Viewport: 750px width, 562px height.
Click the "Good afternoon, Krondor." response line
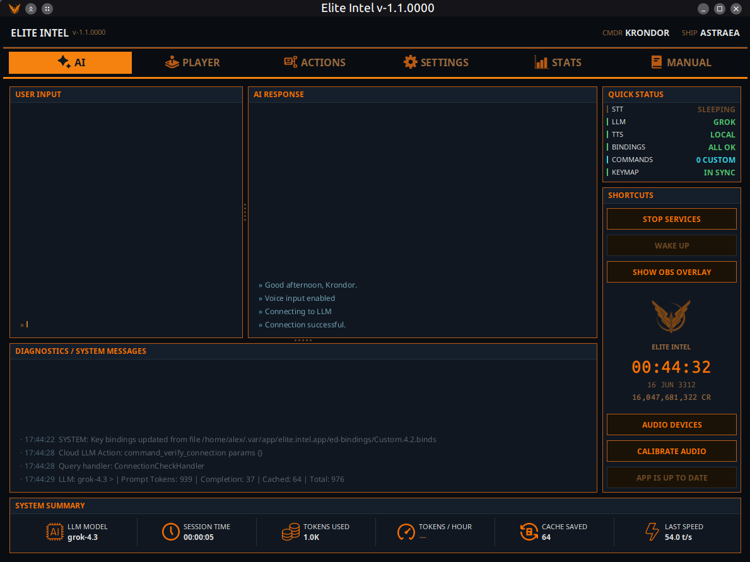click(308, 285)
